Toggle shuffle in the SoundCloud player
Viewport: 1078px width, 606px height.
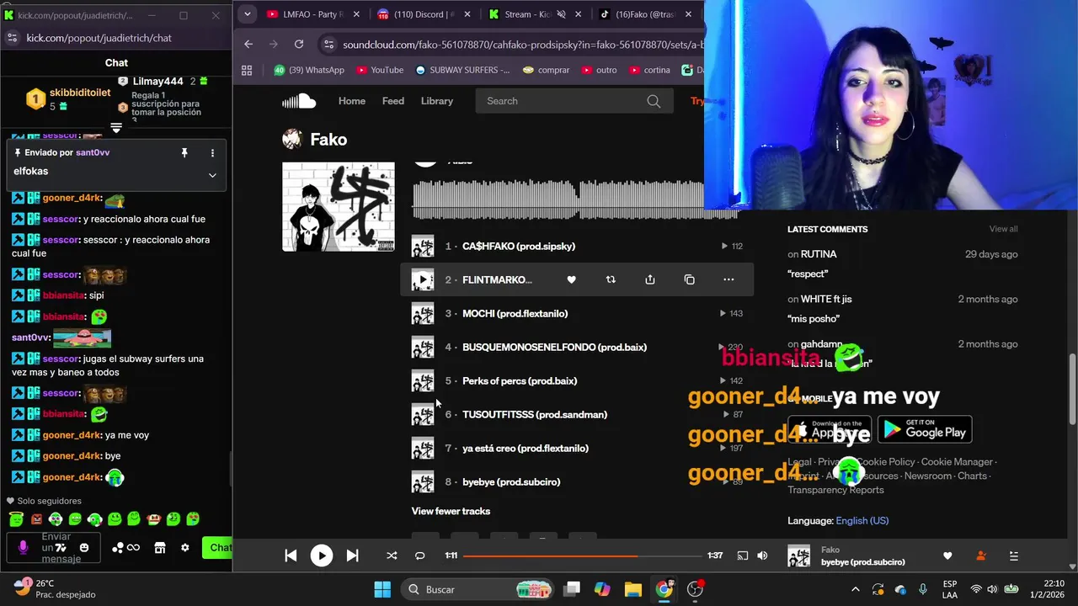pos(392,555)
